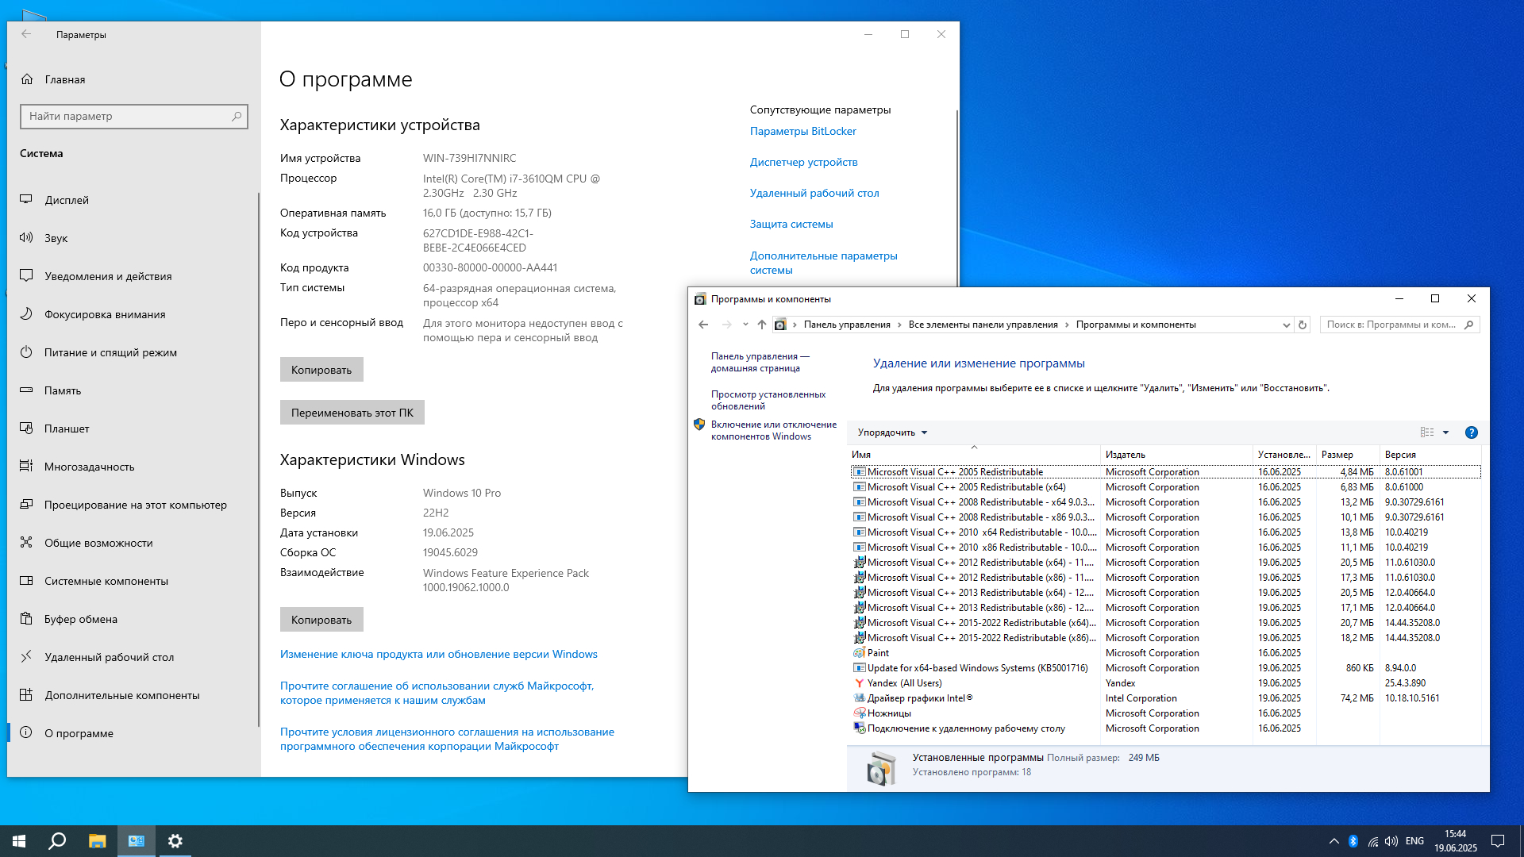This screenshot has height=857, width=1524.
Task: Click the volume icon in system tray
Action: tap(1391, 841)
